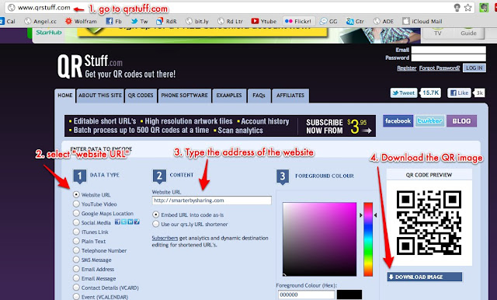Click the Subscribers link
This screenshot has height=300, width=497.
[x=165, y=238]
